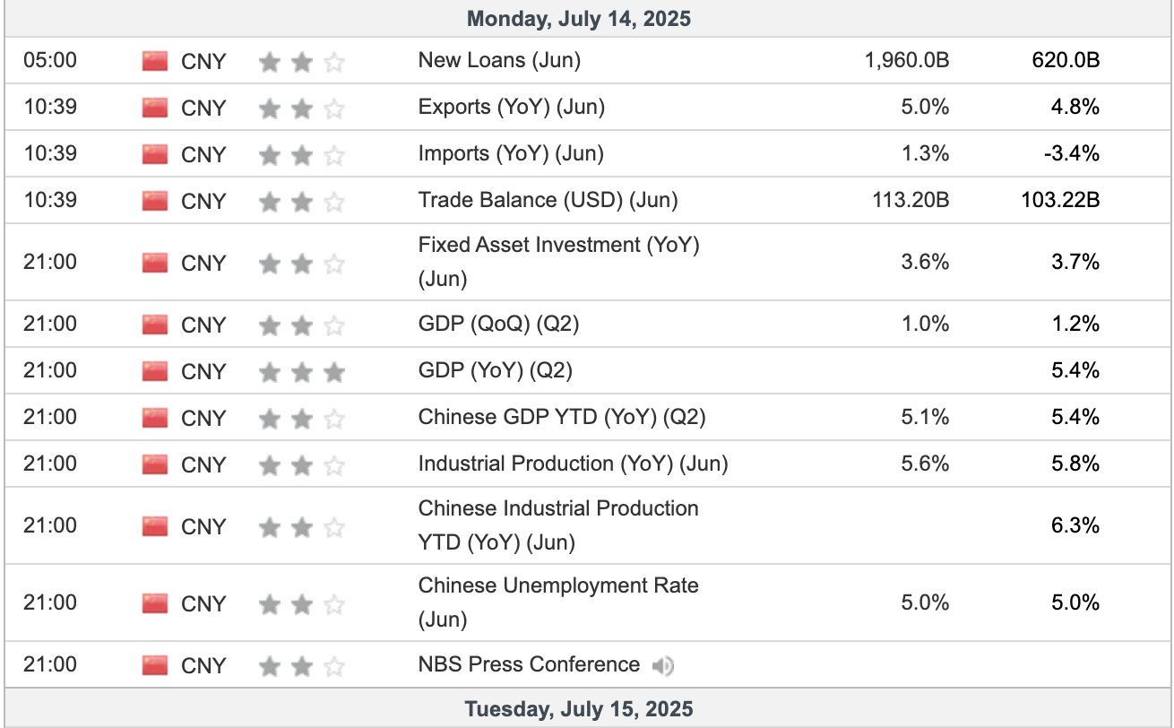
Task: Click the 1,960.0B forecast value
Action: [905, 61]
